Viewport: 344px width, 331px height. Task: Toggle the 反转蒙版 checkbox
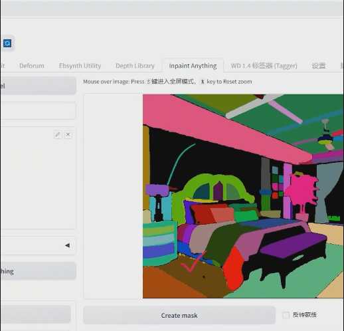(x=286, y=315)
